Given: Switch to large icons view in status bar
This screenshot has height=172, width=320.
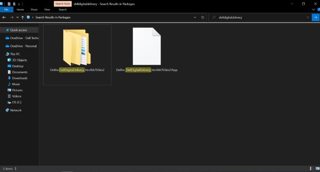Looking at the screenshot, I should pos(318,168).
